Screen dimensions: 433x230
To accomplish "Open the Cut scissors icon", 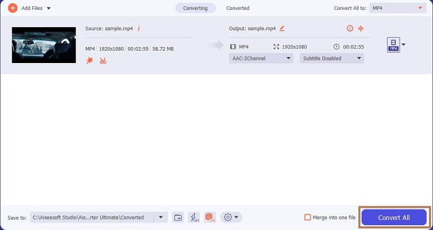I will pyautogui.click(x=103, y=61).
